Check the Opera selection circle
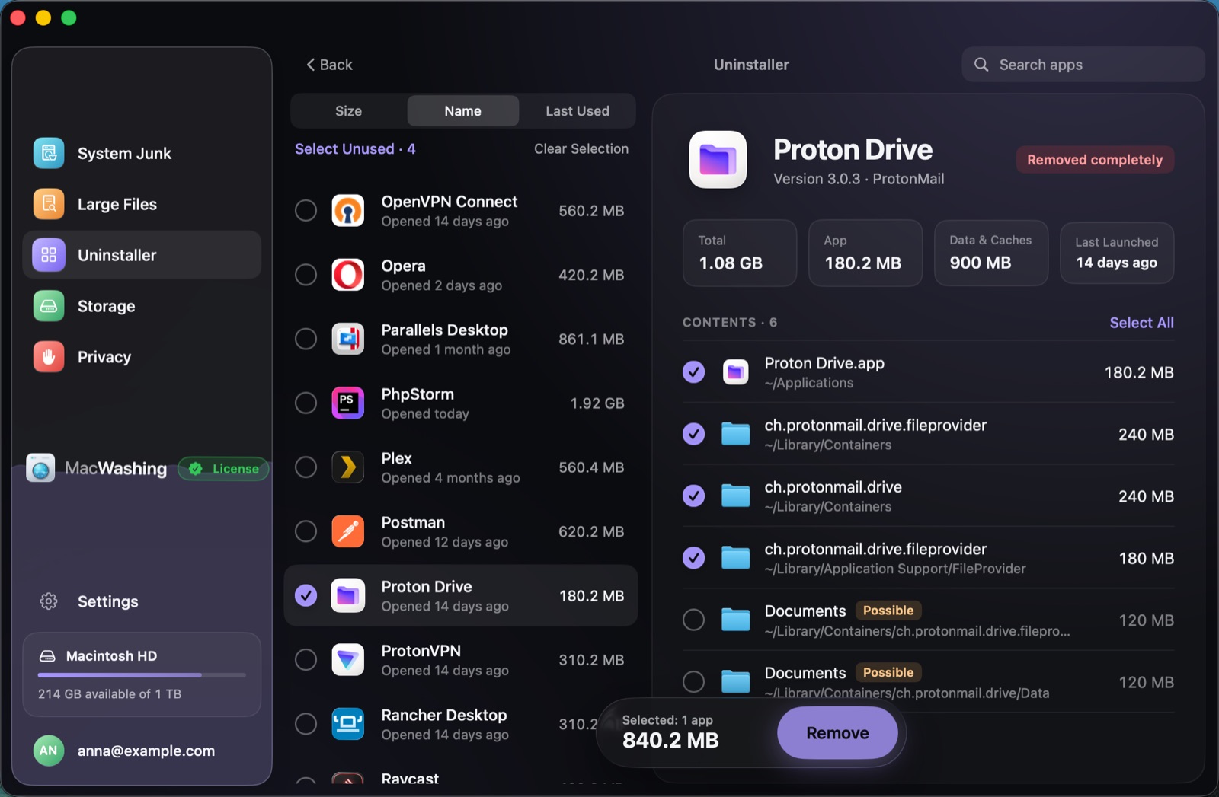The height and width of the screenshot is (797, 1219). pyautogui.click(x=306, y=275)
